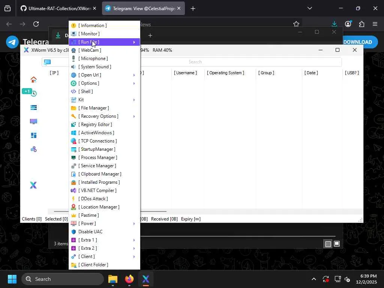This screenshot has width=384, height=288.
Task: Click the X logo icon in XWorm sidebar
Action: [x=33, y=185]
